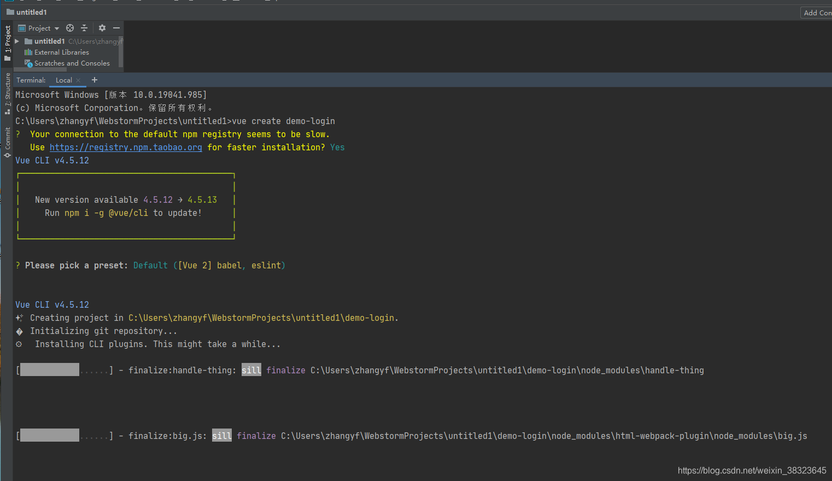Open Project panel settings gear
The height and width of the screenshot is (481, 832).
point(102,28)
